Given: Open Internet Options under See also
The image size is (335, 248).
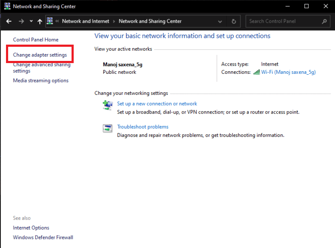Looking at the screenshot, I should [x=31, y=228].
